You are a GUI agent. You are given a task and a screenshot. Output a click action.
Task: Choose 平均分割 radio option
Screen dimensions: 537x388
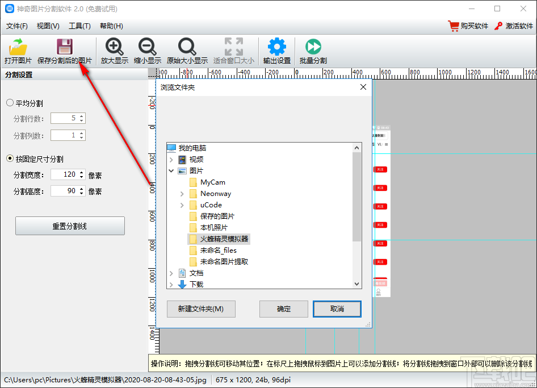[x=10, y=102]
